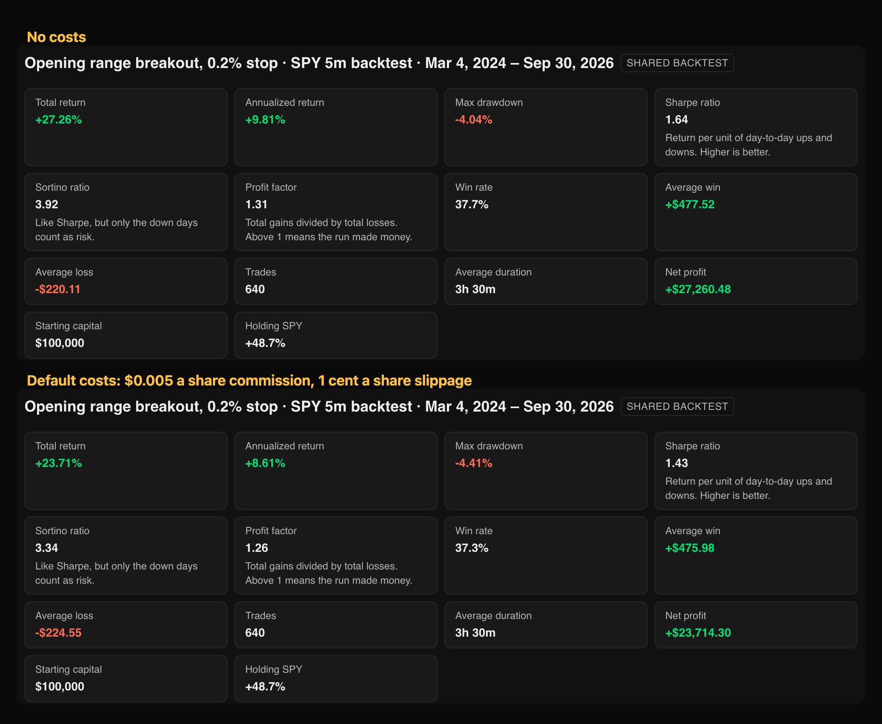Click the Profit factor description in the No costs panel

click(328, 230)
